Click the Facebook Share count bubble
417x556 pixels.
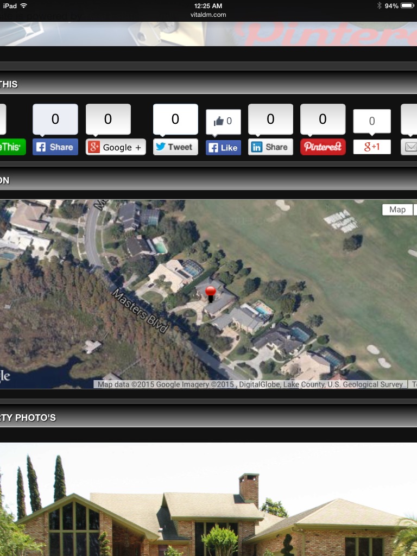click(x=55, y=119)
